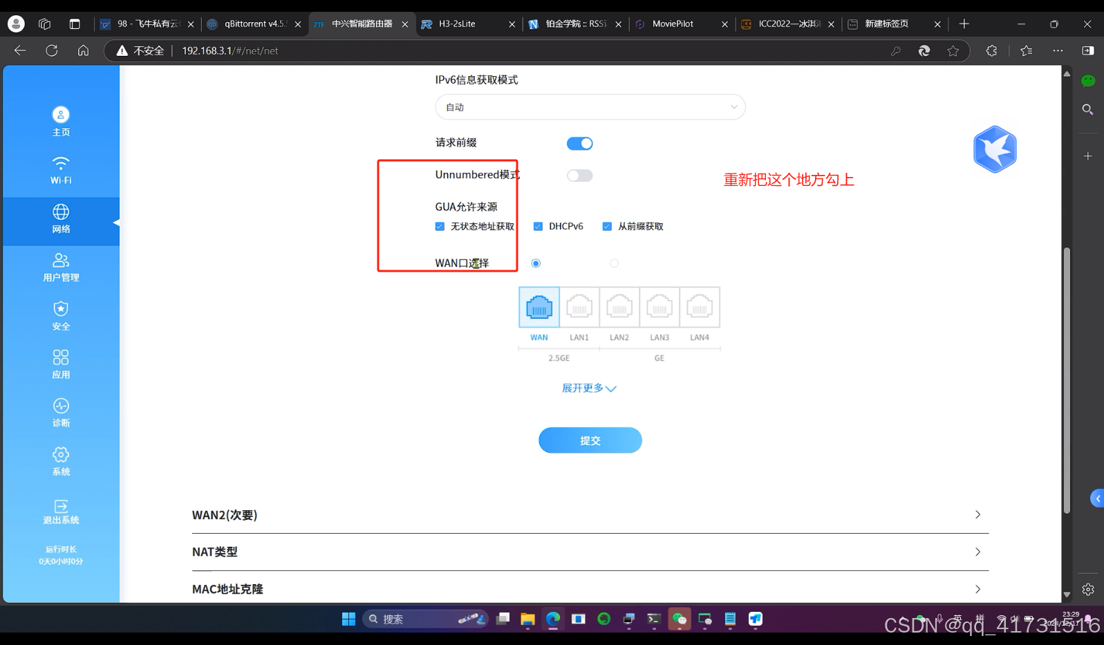Switch to the 飞牛私有云 tab
The image size is (1104, 645).
(147, 24)
